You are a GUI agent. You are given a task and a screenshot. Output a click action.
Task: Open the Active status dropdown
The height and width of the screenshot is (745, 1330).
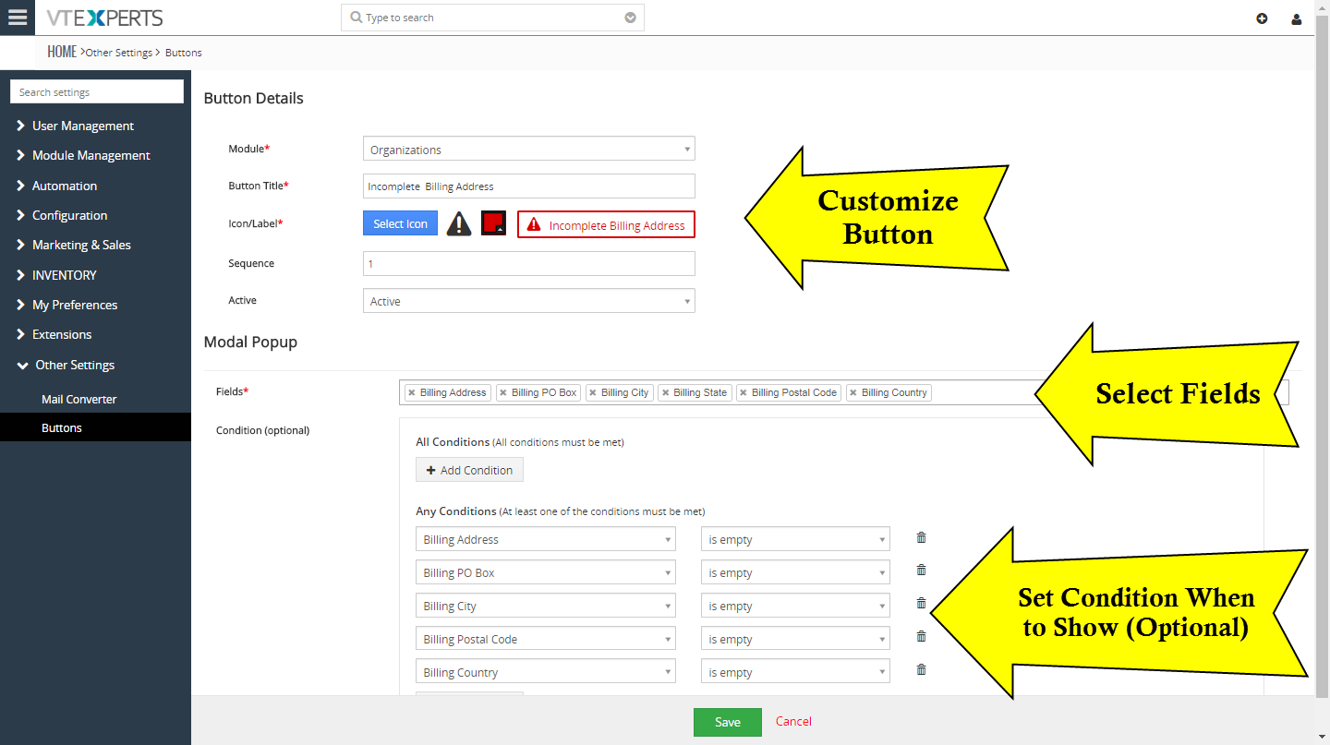click(528, 300)
